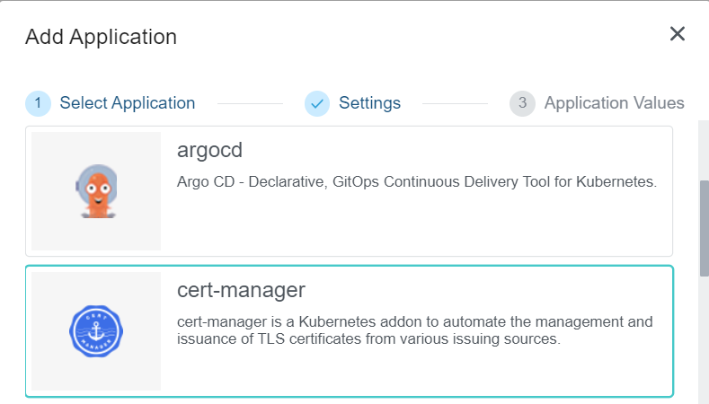Select the Argo CD octopus logo
This screenshot has width=709, height=404.
click(x=95, y=191)
